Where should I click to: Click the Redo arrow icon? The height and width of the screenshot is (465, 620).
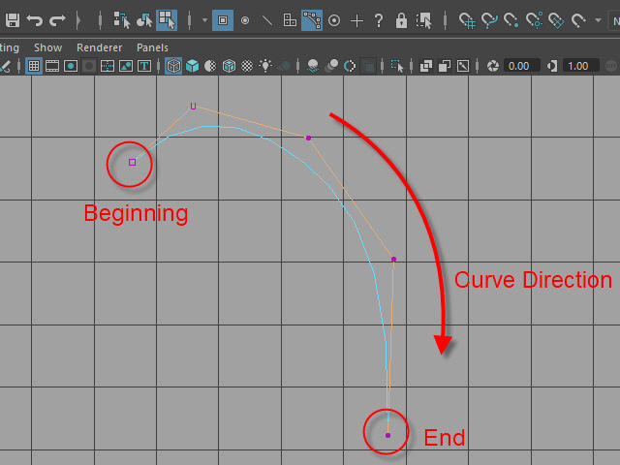[57, 19]
